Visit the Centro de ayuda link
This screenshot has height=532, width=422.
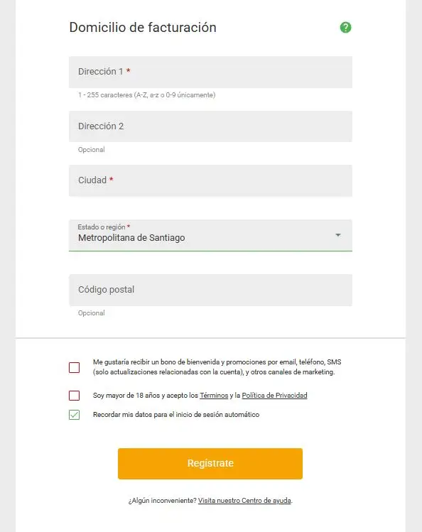point(244,501)
